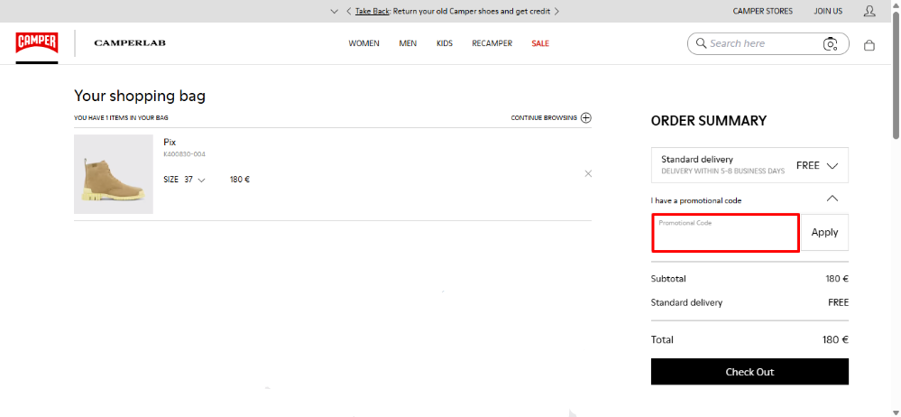Show previous announcement with left arrow
This screenshot has height=417, width=901.
[347, 12]
